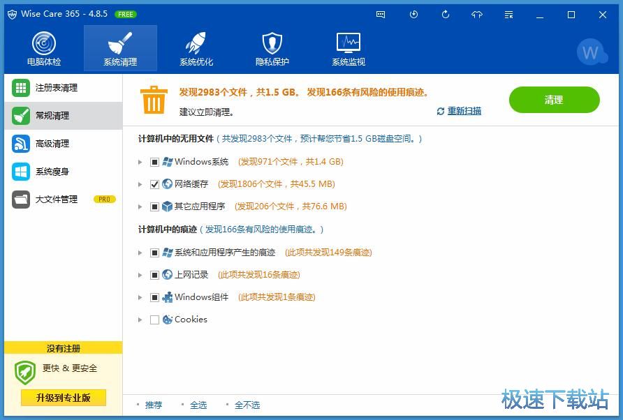Expand the 网络缓存 tree row
Image resolution: width=623 pixels, height=420 pixels.
[140, 184]
